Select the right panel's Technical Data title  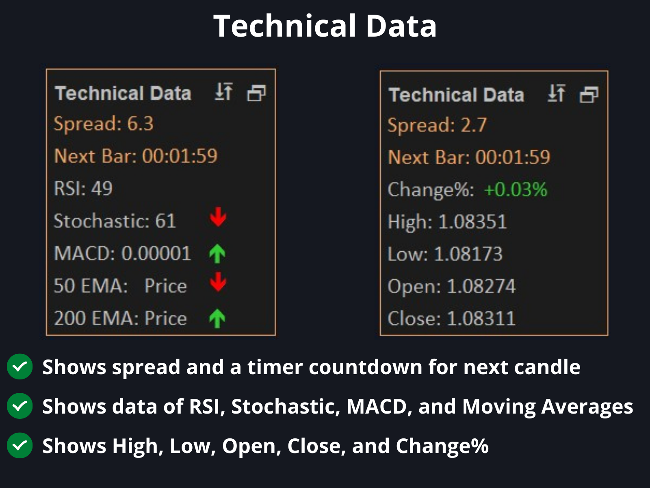[x=456, y=95]
